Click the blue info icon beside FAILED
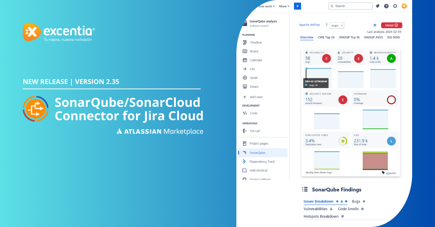Viewport: 435px width, 227px height. coord(375,25)
